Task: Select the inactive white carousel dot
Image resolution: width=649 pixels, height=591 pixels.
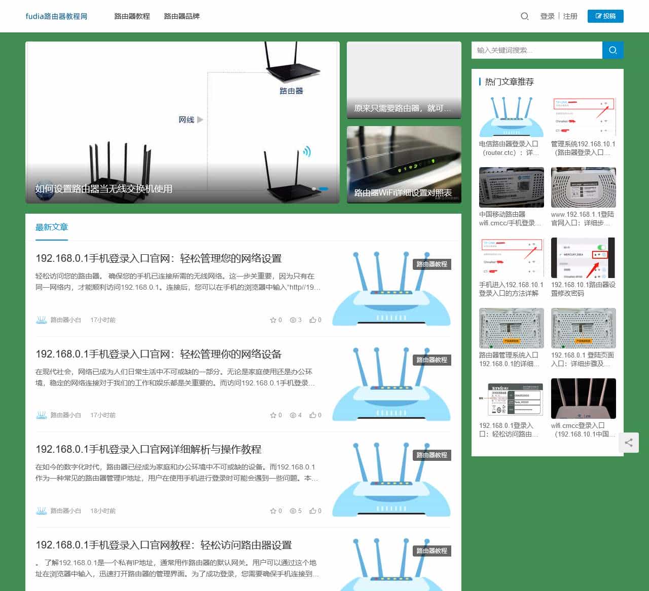Action: point(314,189)
